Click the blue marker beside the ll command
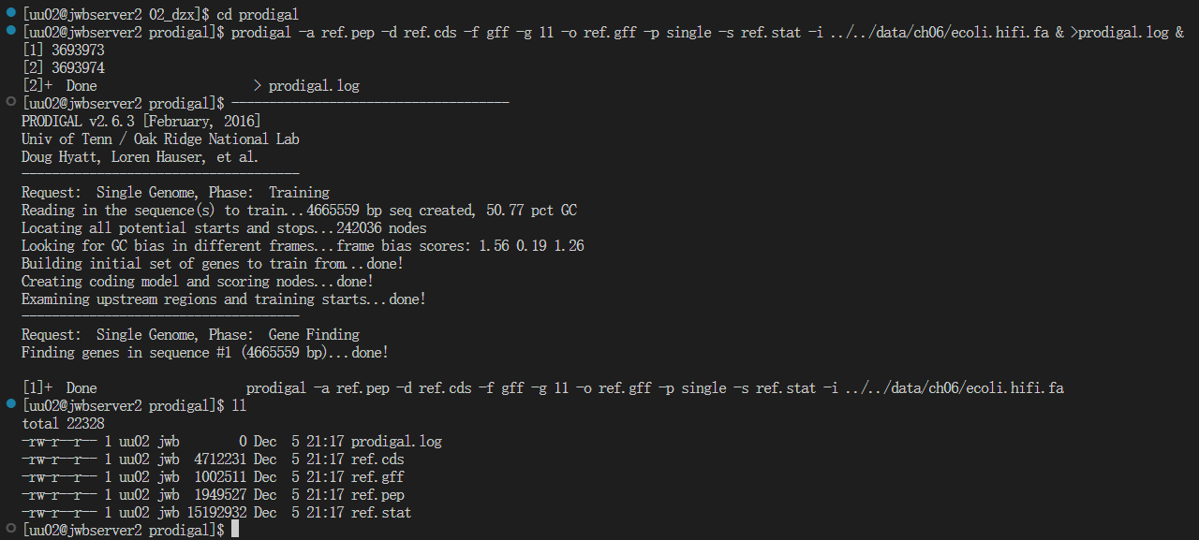Image resolution: width=1199 pixels, height=540 pixels. pos(10,405)
